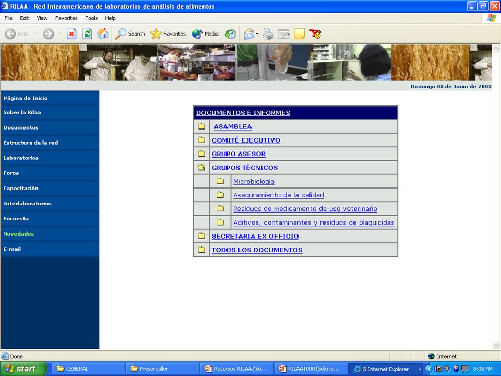
Task: Stop page loading with red X icon
Action: pos(71,33)
